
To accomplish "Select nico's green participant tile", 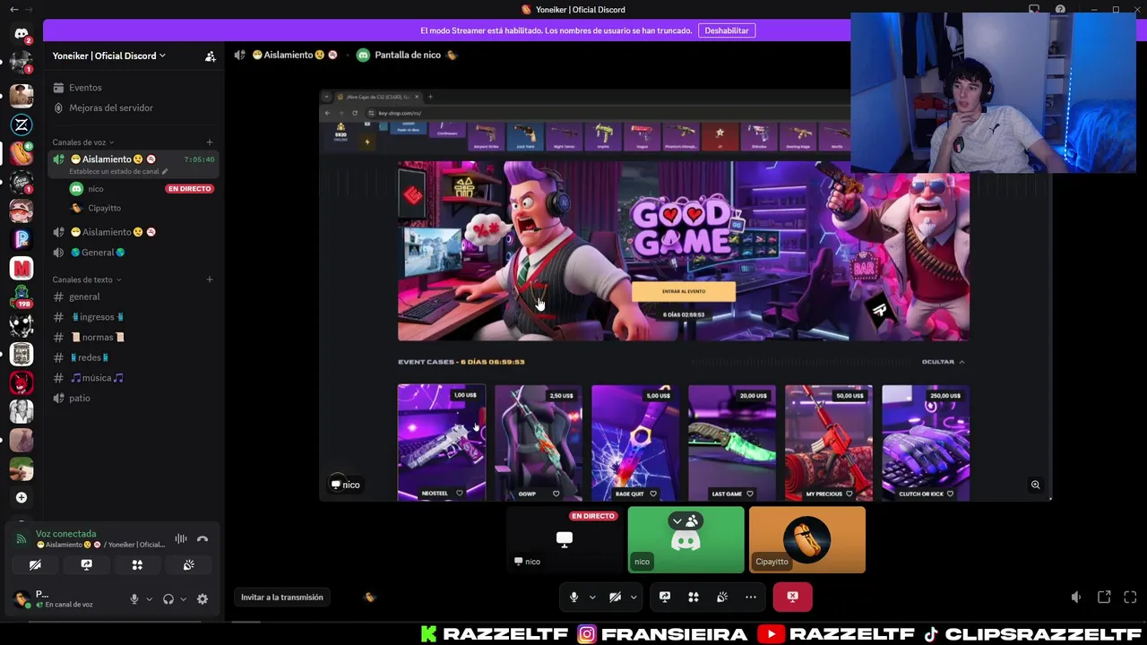I will pos(686,540).
